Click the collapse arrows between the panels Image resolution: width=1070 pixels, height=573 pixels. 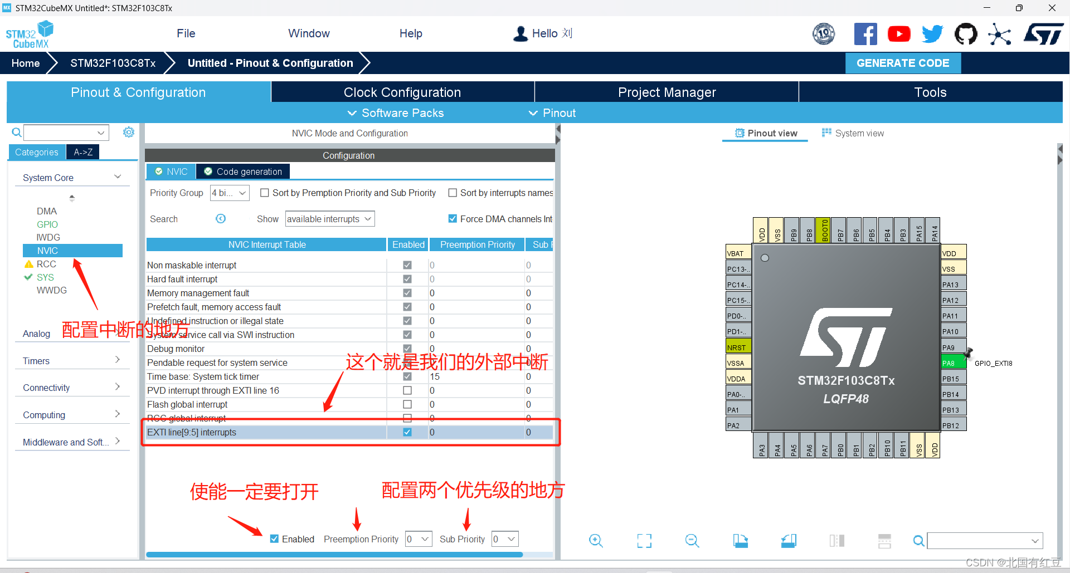[x=558, y=135]
